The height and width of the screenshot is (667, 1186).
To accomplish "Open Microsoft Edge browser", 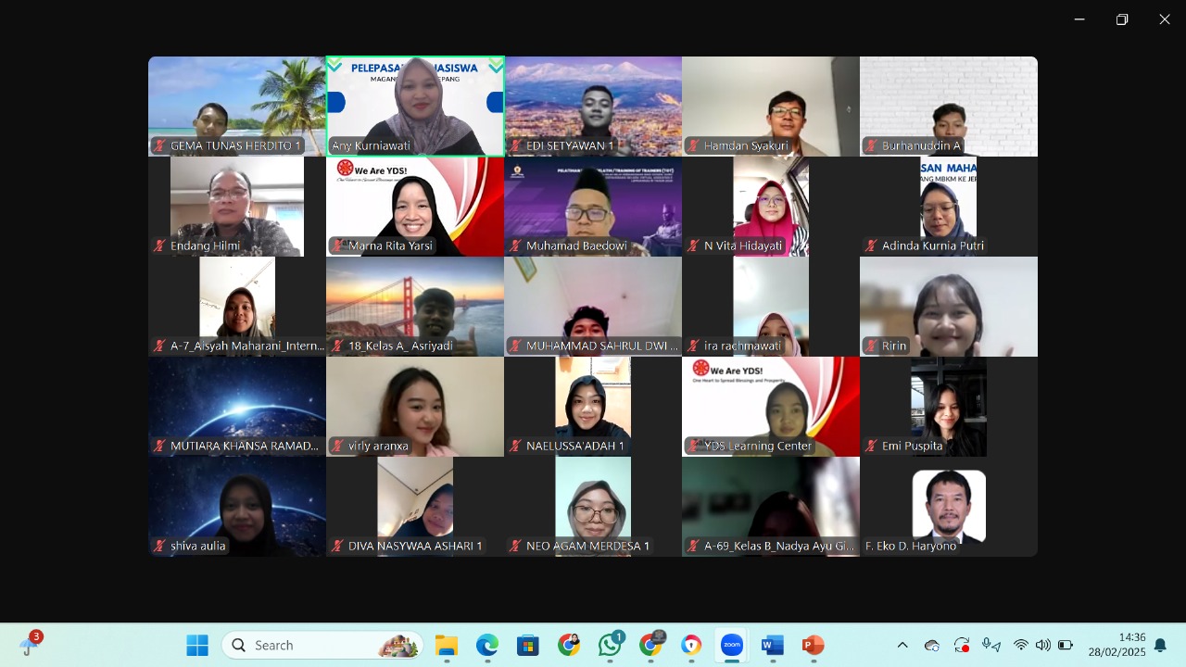I will coord(487,645).
